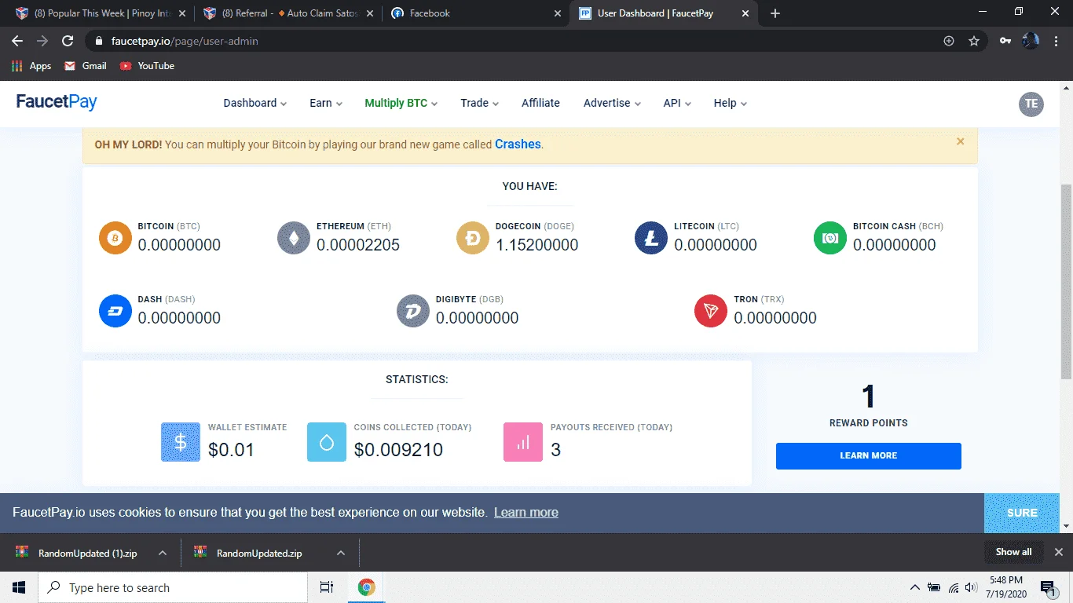Image resolution: width=1073 pixels, height=603 pixels.
Task: Open the Crashes game link
Action: (518, 144)
